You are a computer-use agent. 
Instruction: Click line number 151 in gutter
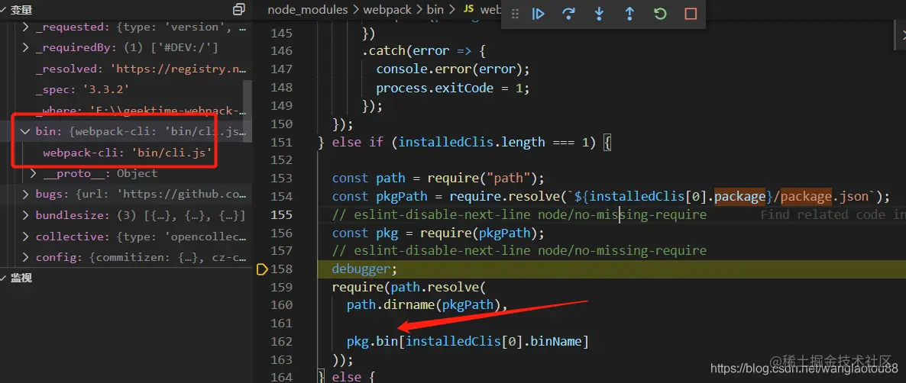pyautogui.click(x=281, y=142)
